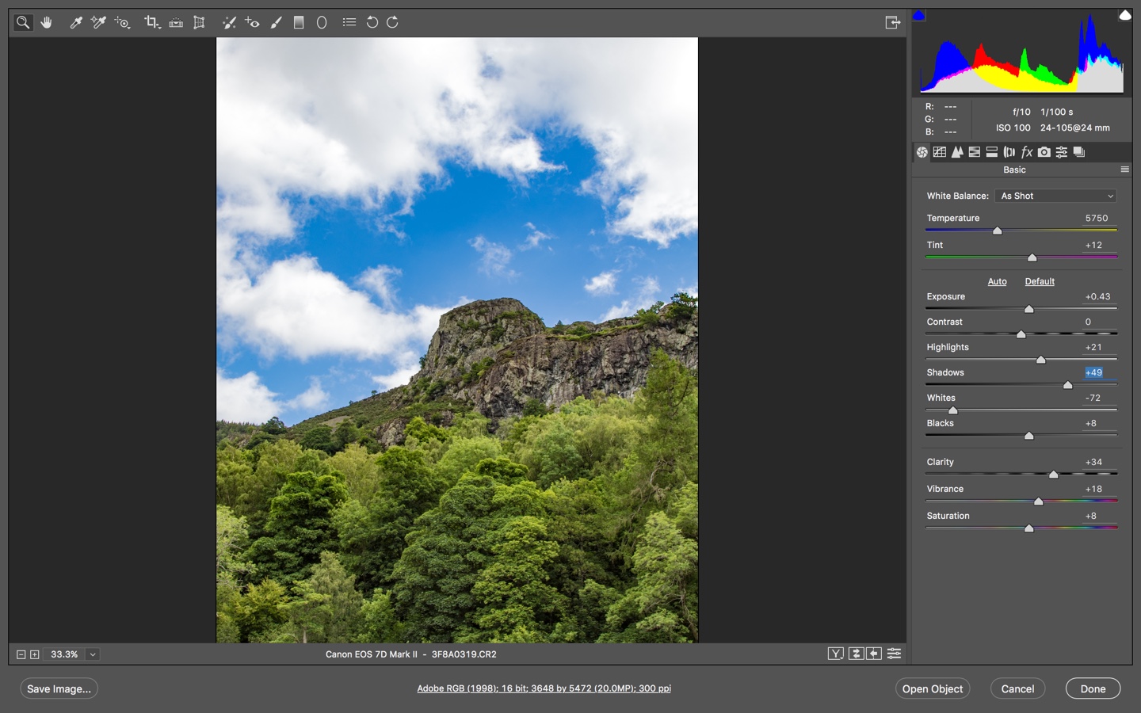Click the Highlights slider handle
This screenshot has width=1141, height=713.
1041,360
